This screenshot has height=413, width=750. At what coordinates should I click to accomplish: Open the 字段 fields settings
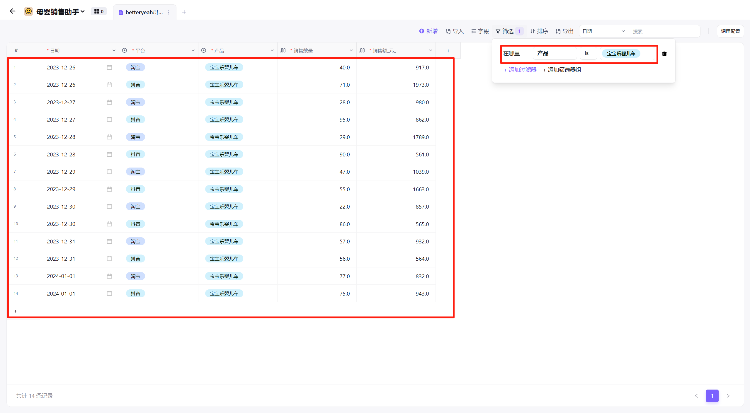click(x=480, y=31)
